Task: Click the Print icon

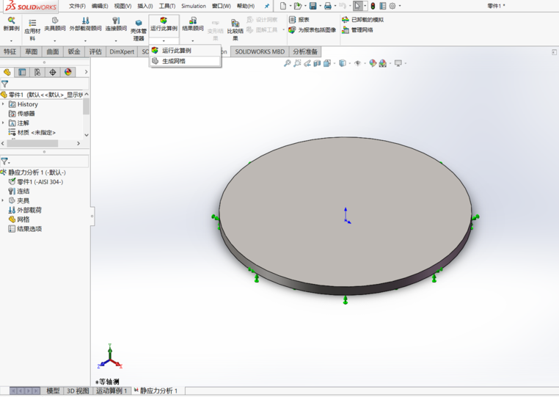Action: click(x=328, y=6)
